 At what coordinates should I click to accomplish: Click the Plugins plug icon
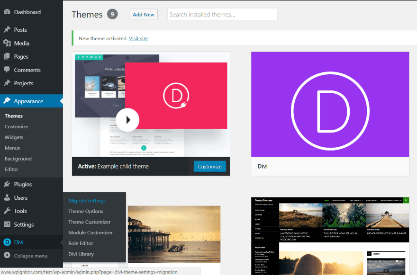pyautogui.click(x=7, y=184)
